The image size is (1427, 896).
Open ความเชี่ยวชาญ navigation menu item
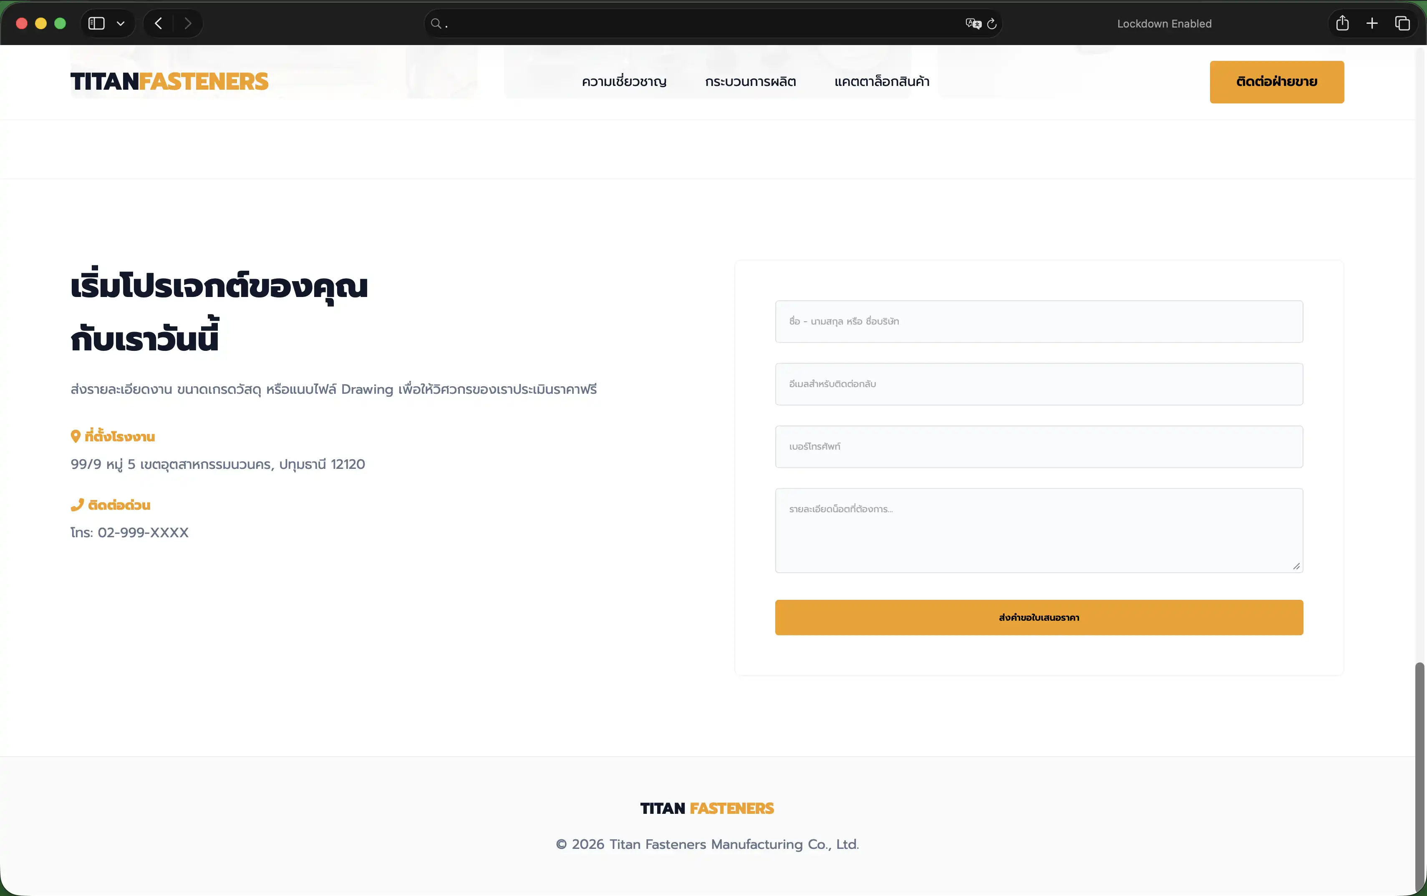pos(624,82)
